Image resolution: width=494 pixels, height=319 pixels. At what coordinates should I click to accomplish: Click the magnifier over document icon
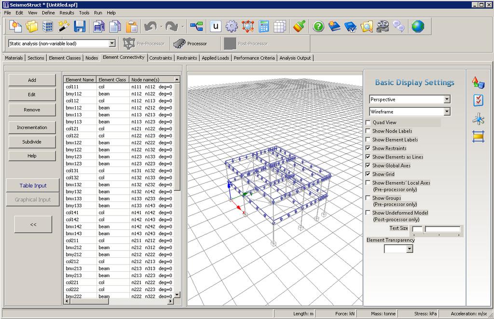pos(367,26)
